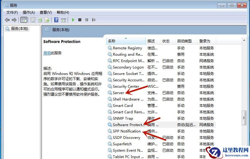This screenshot has height=159, width=250.
Task: Select the RPC Endpoint M... service
Action: tap(129, 61)
